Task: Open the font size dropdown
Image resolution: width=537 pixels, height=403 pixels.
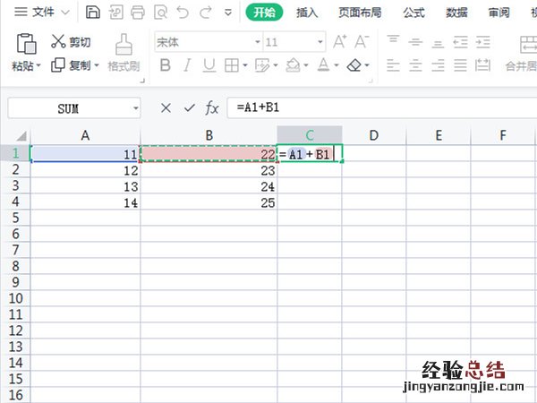Action: [x=321, y=42]
